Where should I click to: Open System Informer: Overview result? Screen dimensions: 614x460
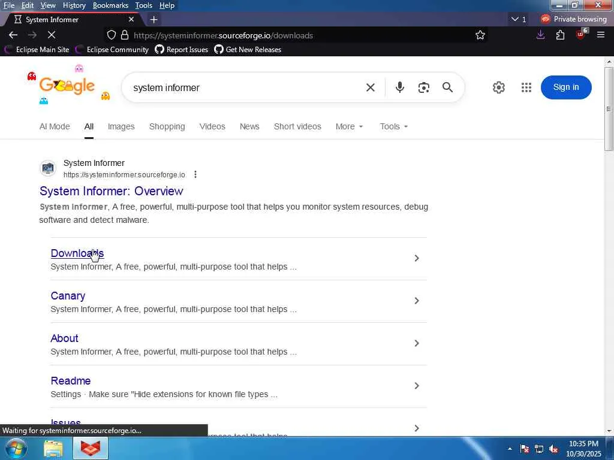[x=111, y=191]
